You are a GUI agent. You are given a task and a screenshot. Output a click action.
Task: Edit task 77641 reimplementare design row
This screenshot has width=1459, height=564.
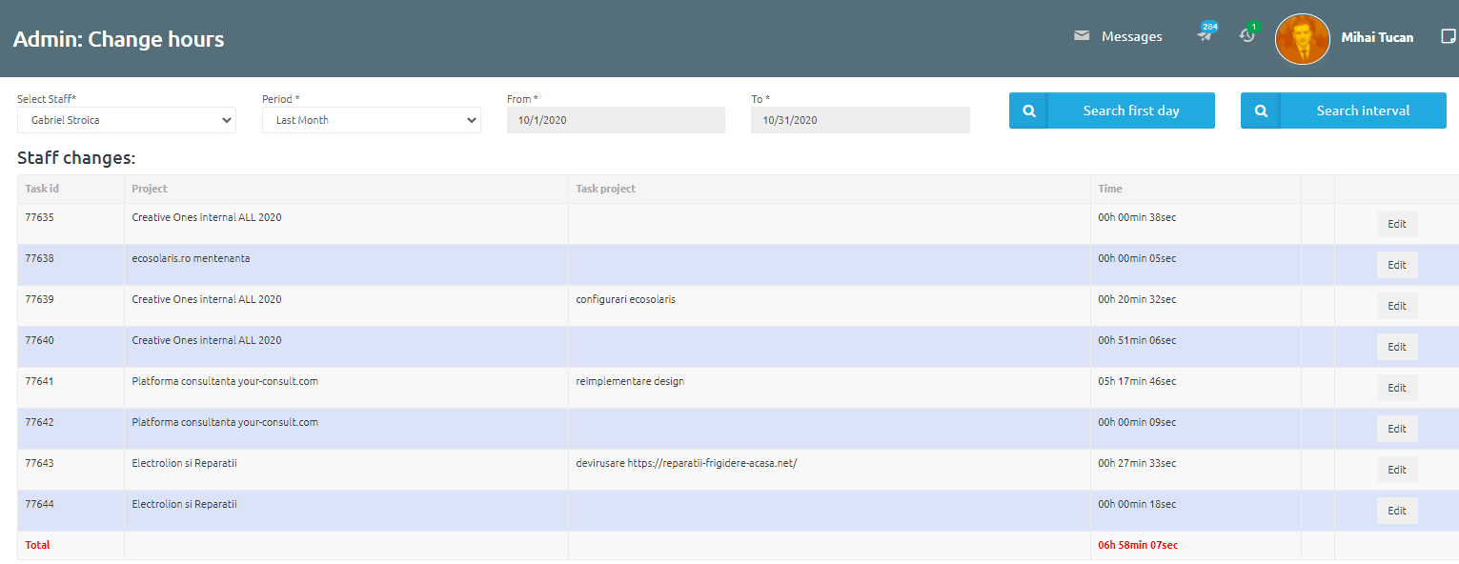pos(1397,388)
